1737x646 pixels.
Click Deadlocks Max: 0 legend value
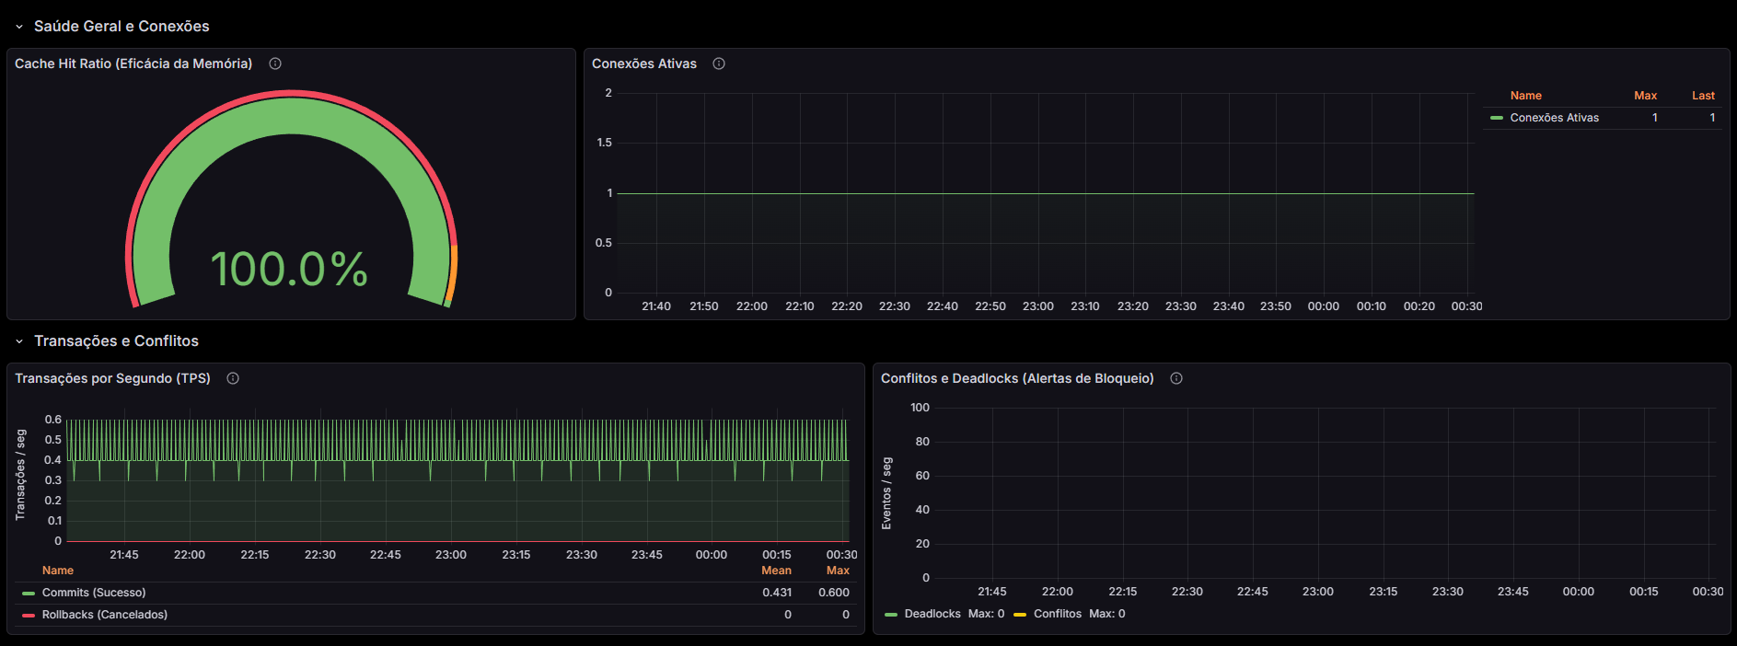coord(986,614)
